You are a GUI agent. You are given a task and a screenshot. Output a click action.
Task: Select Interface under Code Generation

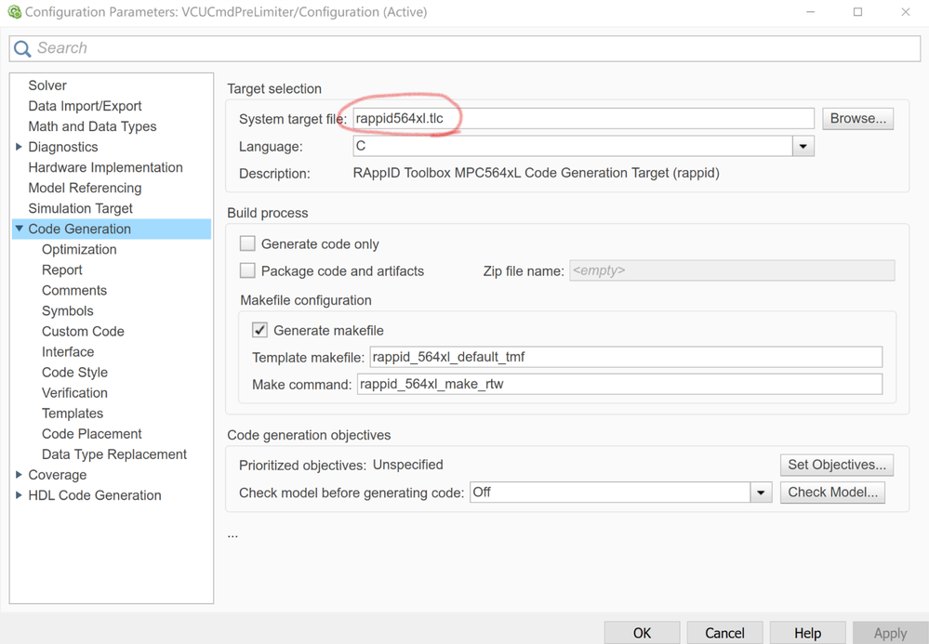tap(68, 352)
